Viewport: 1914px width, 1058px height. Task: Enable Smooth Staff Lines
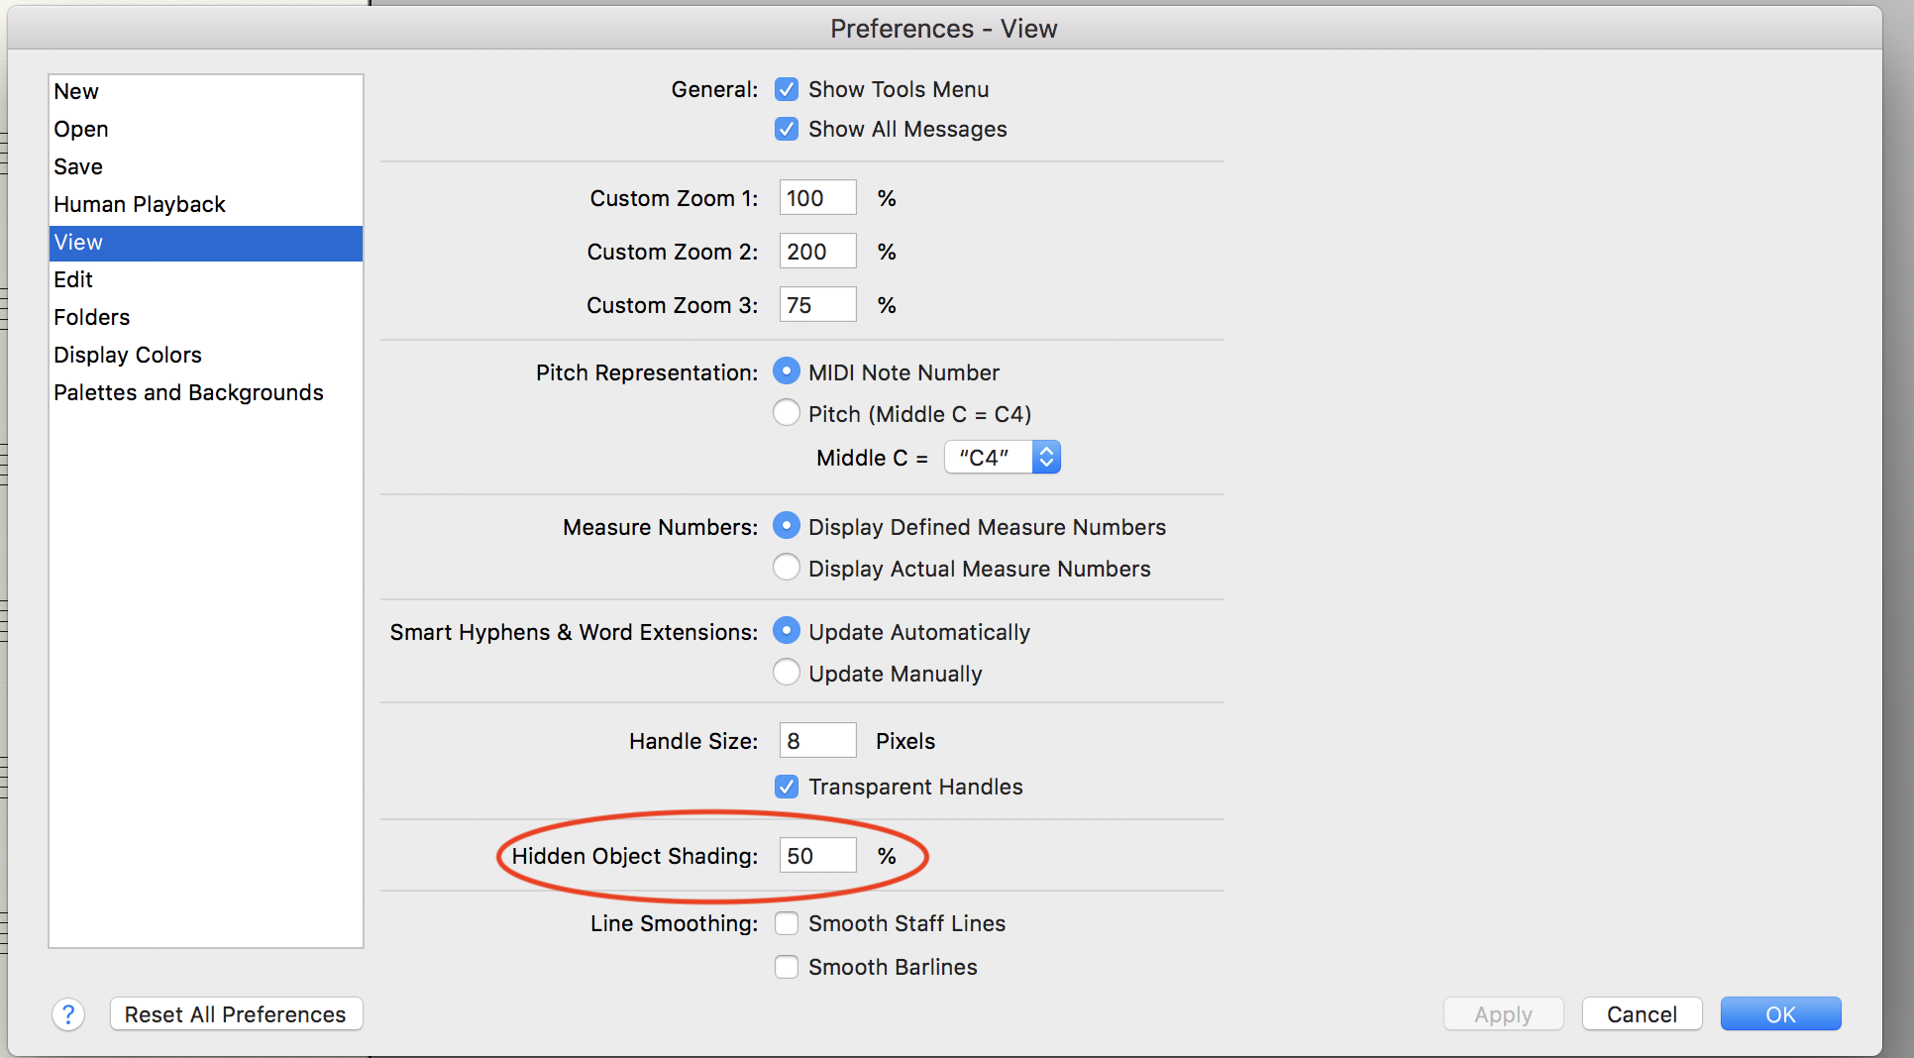coord(787,924)
